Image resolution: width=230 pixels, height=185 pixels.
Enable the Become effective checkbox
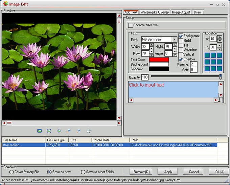131,25
